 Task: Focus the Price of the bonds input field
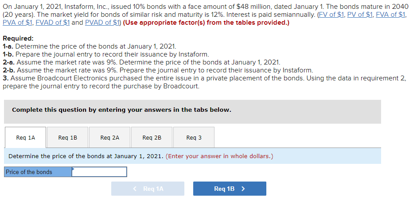99,172
